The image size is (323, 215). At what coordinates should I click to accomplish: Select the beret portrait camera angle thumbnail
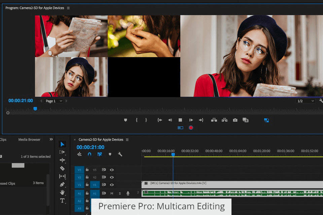click(x=71, y=77)
